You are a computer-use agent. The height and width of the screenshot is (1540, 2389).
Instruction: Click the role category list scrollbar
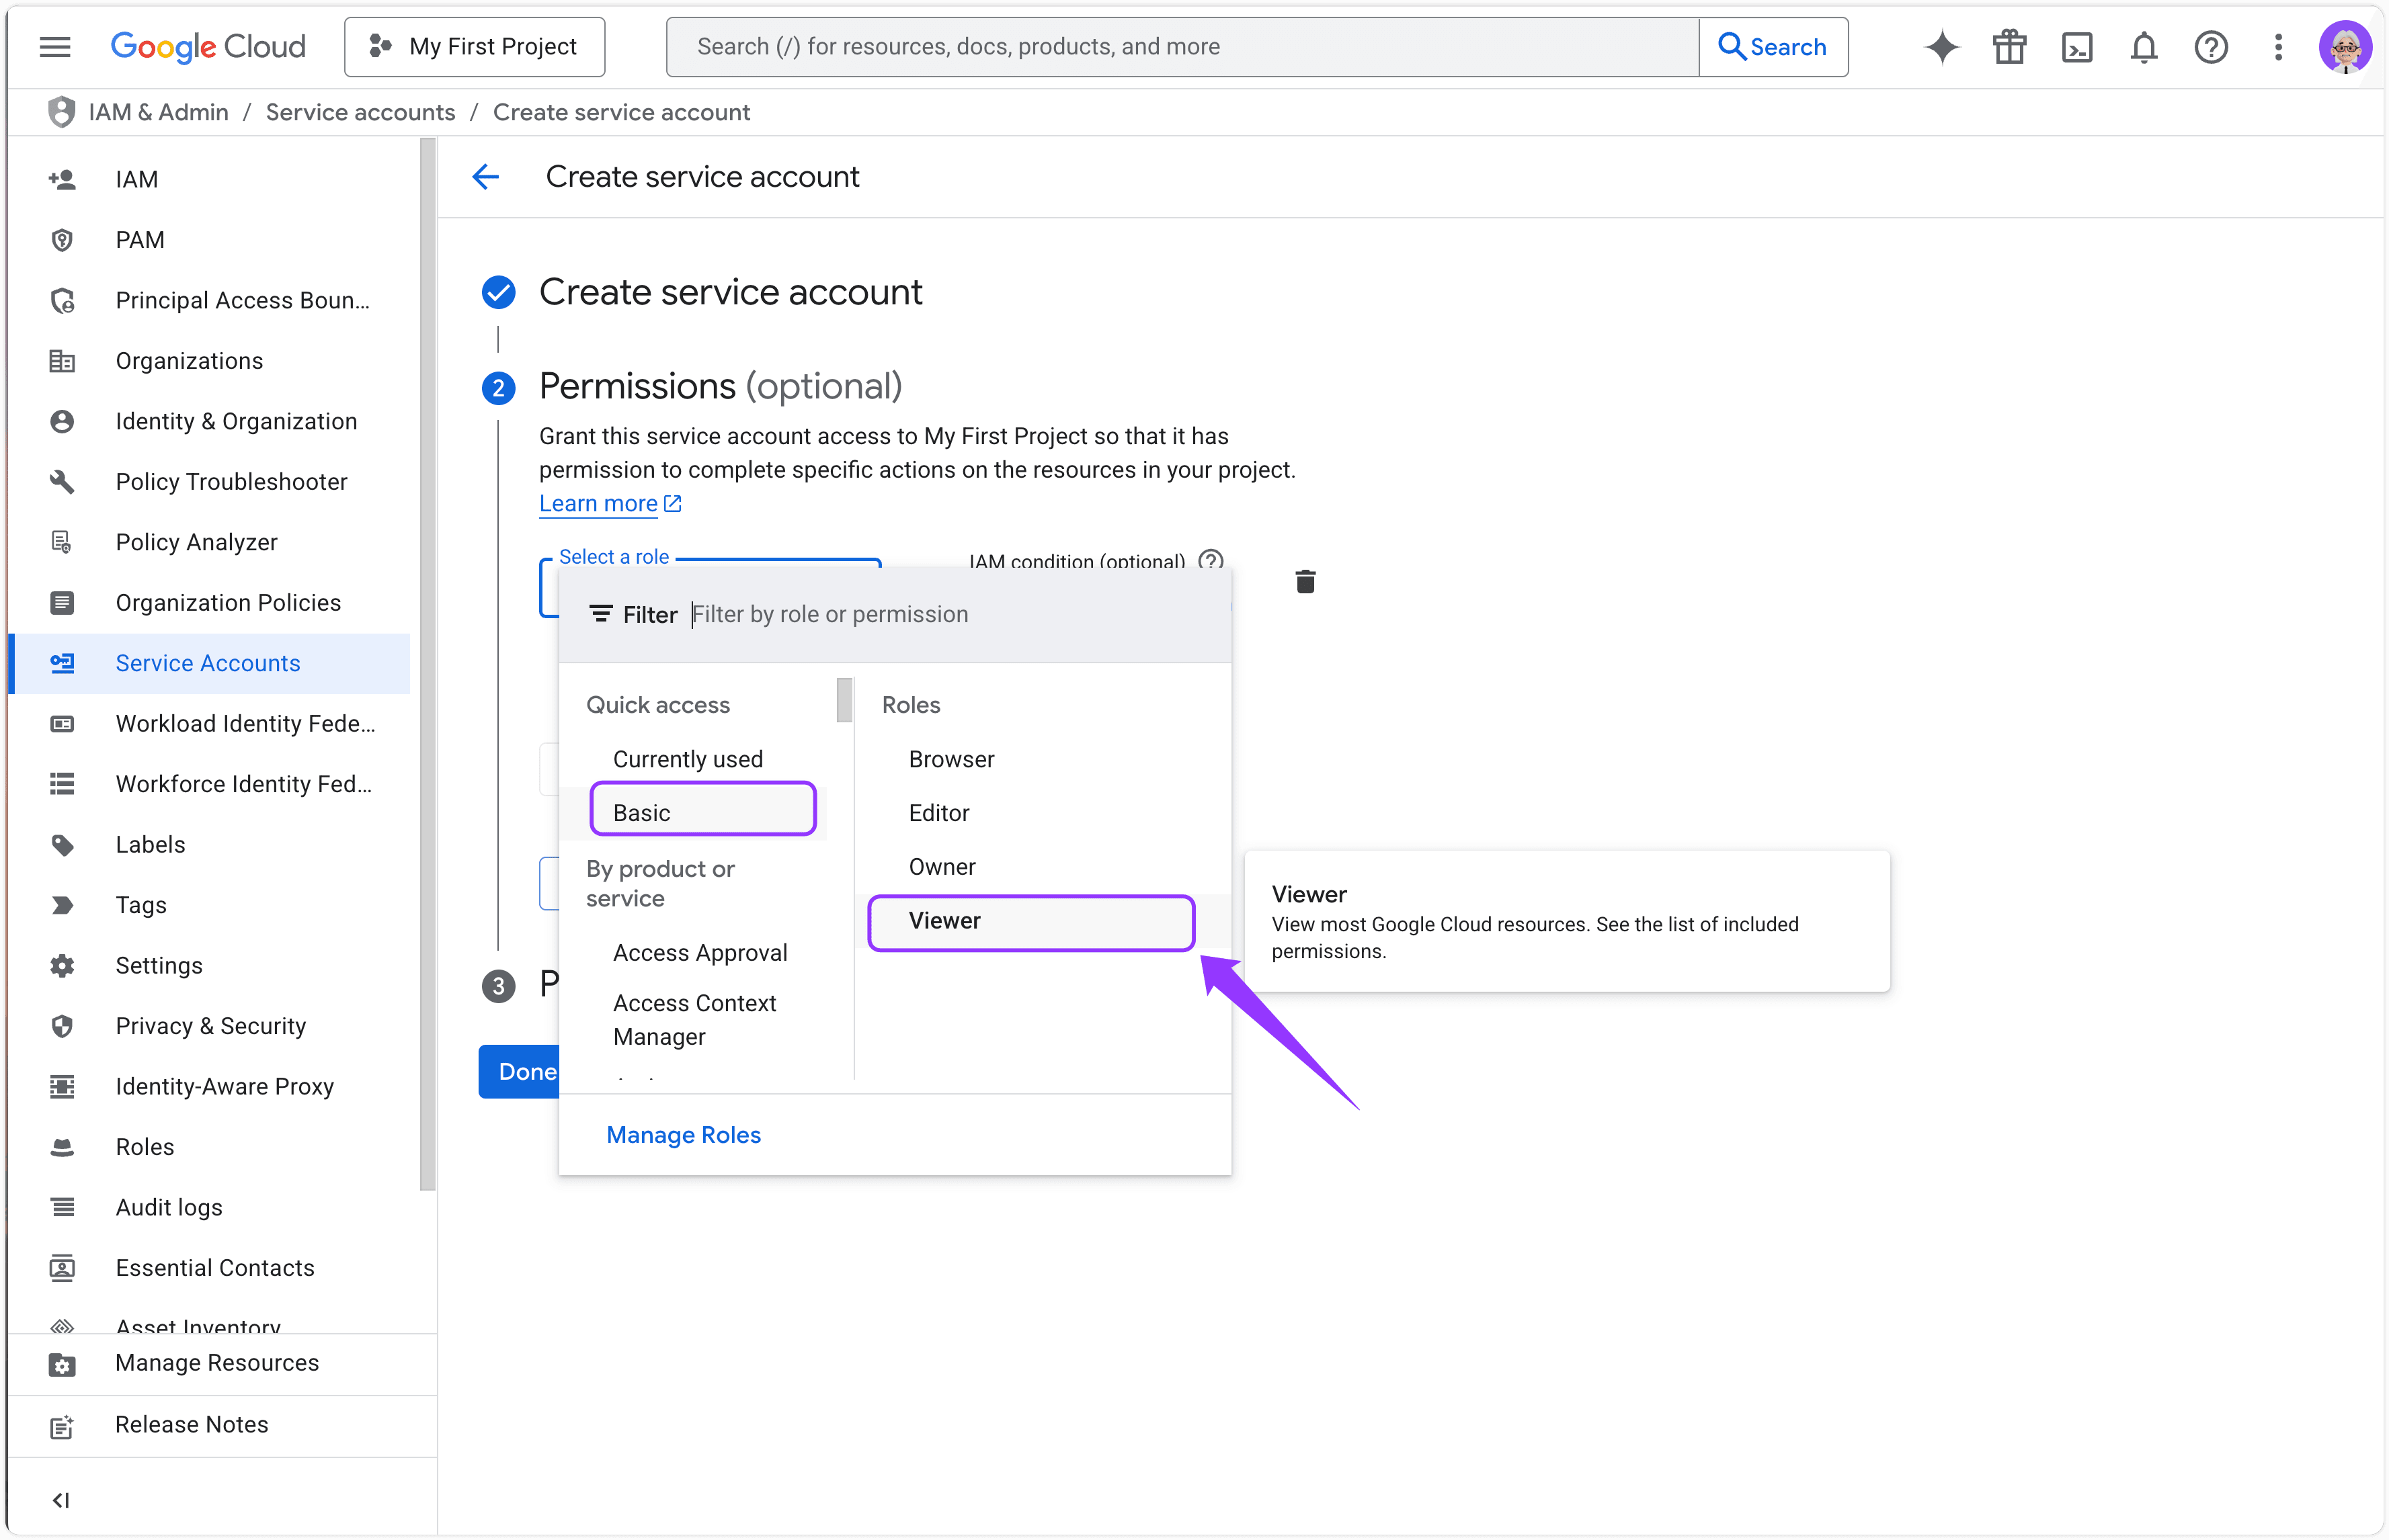click(x=844, y=701)
